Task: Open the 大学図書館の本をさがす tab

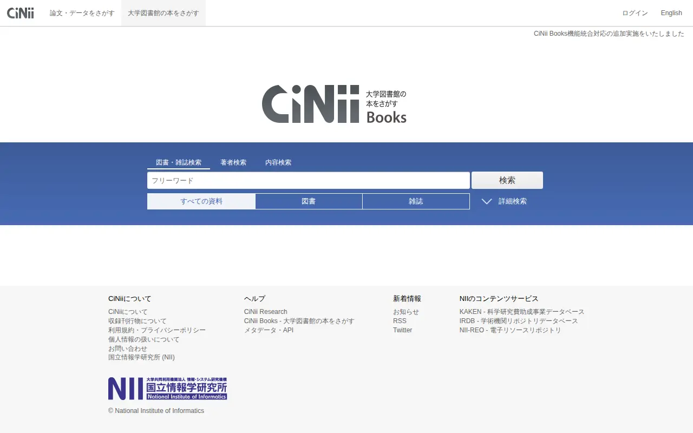Action: click(x=164, y=13)
